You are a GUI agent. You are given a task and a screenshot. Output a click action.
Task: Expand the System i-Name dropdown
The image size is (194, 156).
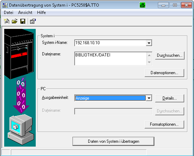click(x=149, y=43)
